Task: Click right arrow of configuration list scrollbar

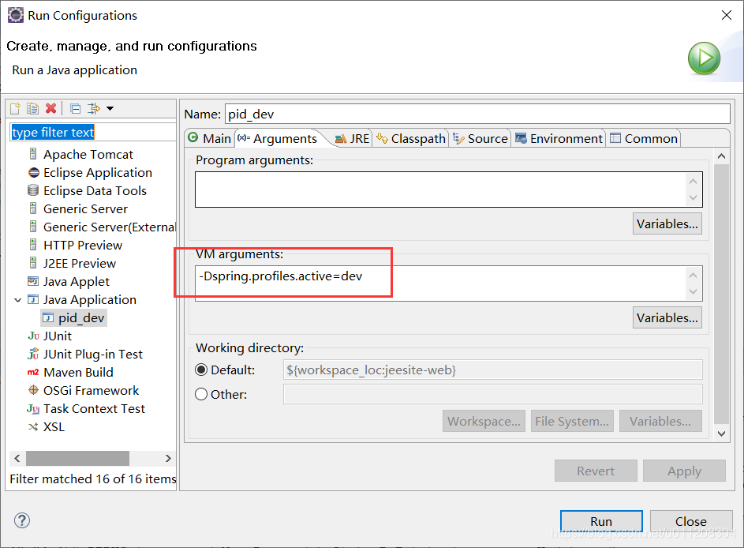Action: coord(168,458)
